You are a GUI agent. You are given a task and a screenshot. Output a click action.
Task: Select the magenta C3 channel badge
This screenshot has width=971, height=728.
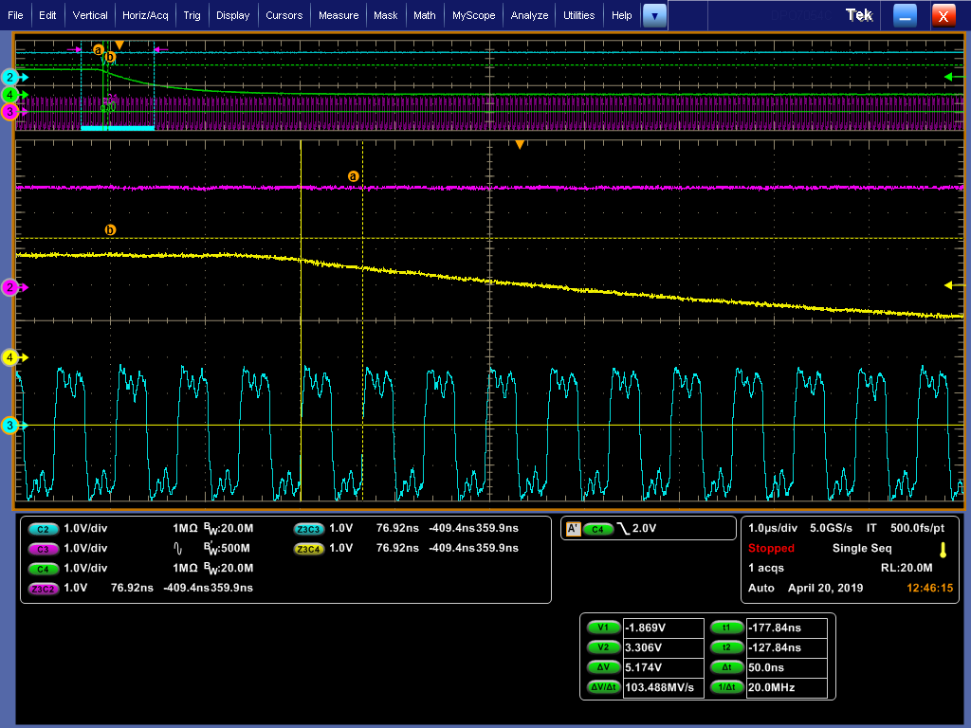tap(43, 549)
